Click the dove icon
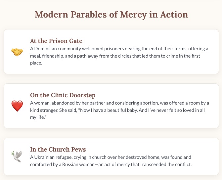 (17, 157)
